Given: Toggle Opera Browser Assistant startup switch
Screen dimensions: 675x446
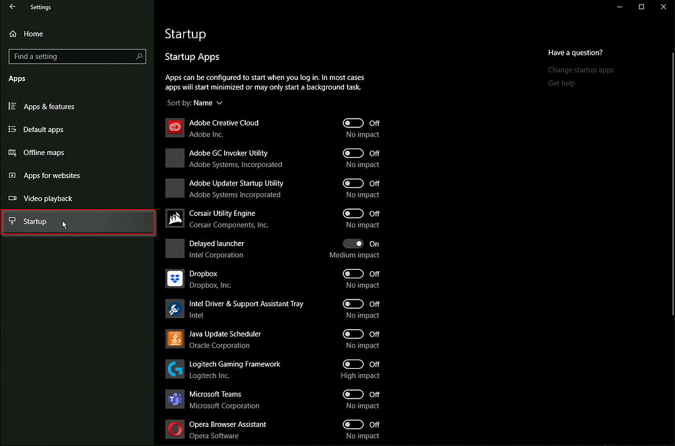Looking at the screenshot, I should [x=353, y=425].
